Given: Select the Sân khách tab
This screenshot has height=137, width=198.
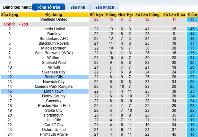Looking at the screenshot, I should click(x=105, y=7).
